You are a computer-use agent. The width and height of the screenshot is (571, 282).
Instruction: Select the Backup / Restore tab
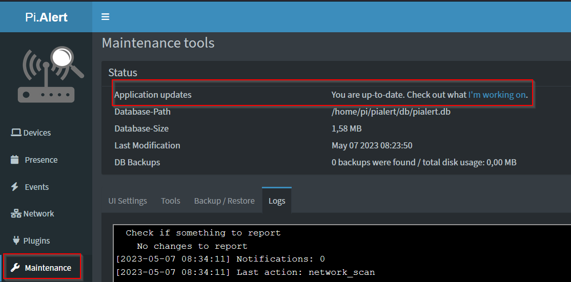point(225,201)
